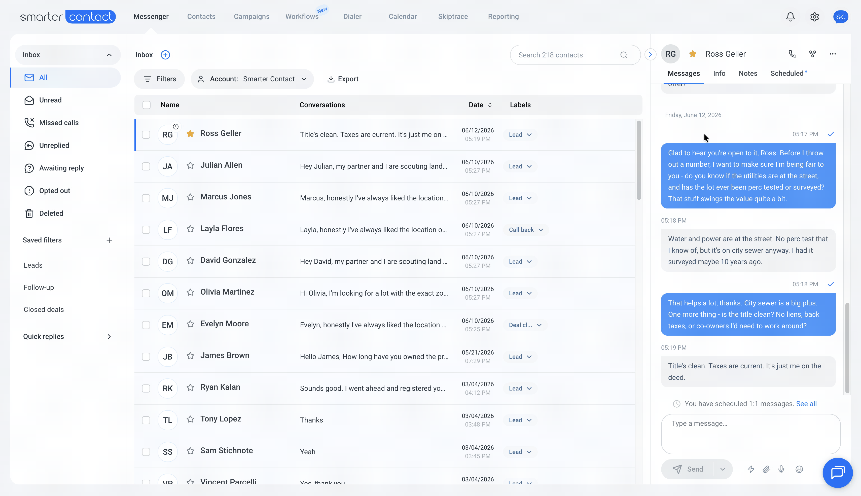Image resolution: width=861 pixels, height=496 pixels.
Task: Open Deal cl... label dropdown for Evelyn Moore
Action: 525,325
